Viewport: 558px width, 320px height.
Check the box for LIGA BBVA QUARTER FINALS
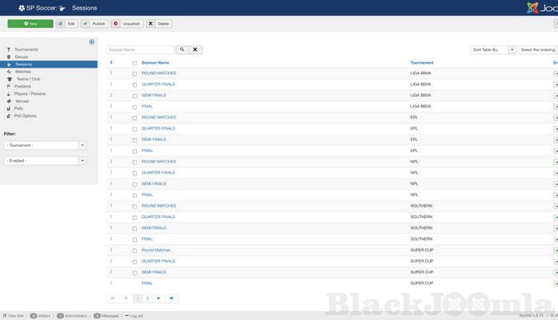coord(135,84)
